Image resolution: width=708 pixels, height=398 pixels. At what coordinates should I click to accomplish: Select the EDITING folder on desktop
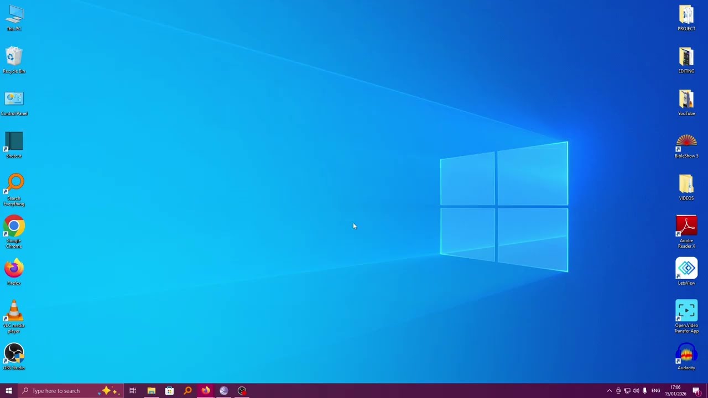click(x=686, y=61)
